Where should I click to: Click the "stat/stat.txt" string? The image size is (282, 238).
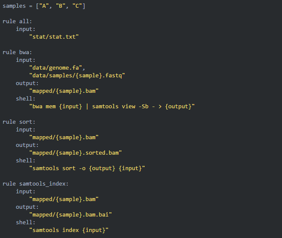(x=54, y=37)
